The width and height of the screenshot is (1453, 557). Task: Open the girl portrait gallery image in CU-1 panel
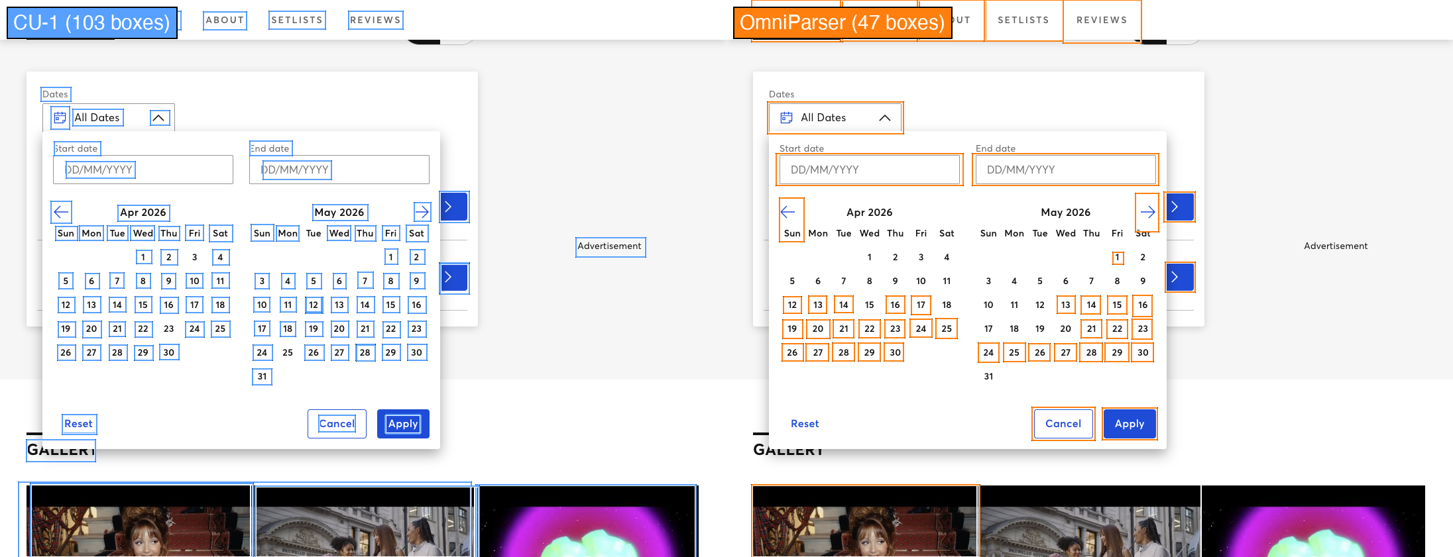pos(139,521)
